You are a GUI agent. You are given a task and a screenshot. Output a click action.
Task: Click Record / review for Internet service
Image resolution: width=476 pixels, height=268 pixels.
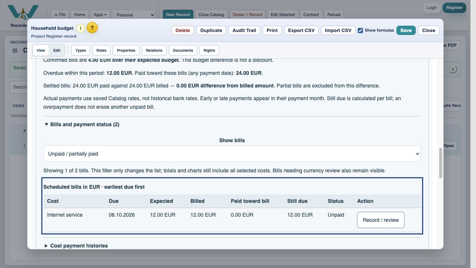point(381,220)
